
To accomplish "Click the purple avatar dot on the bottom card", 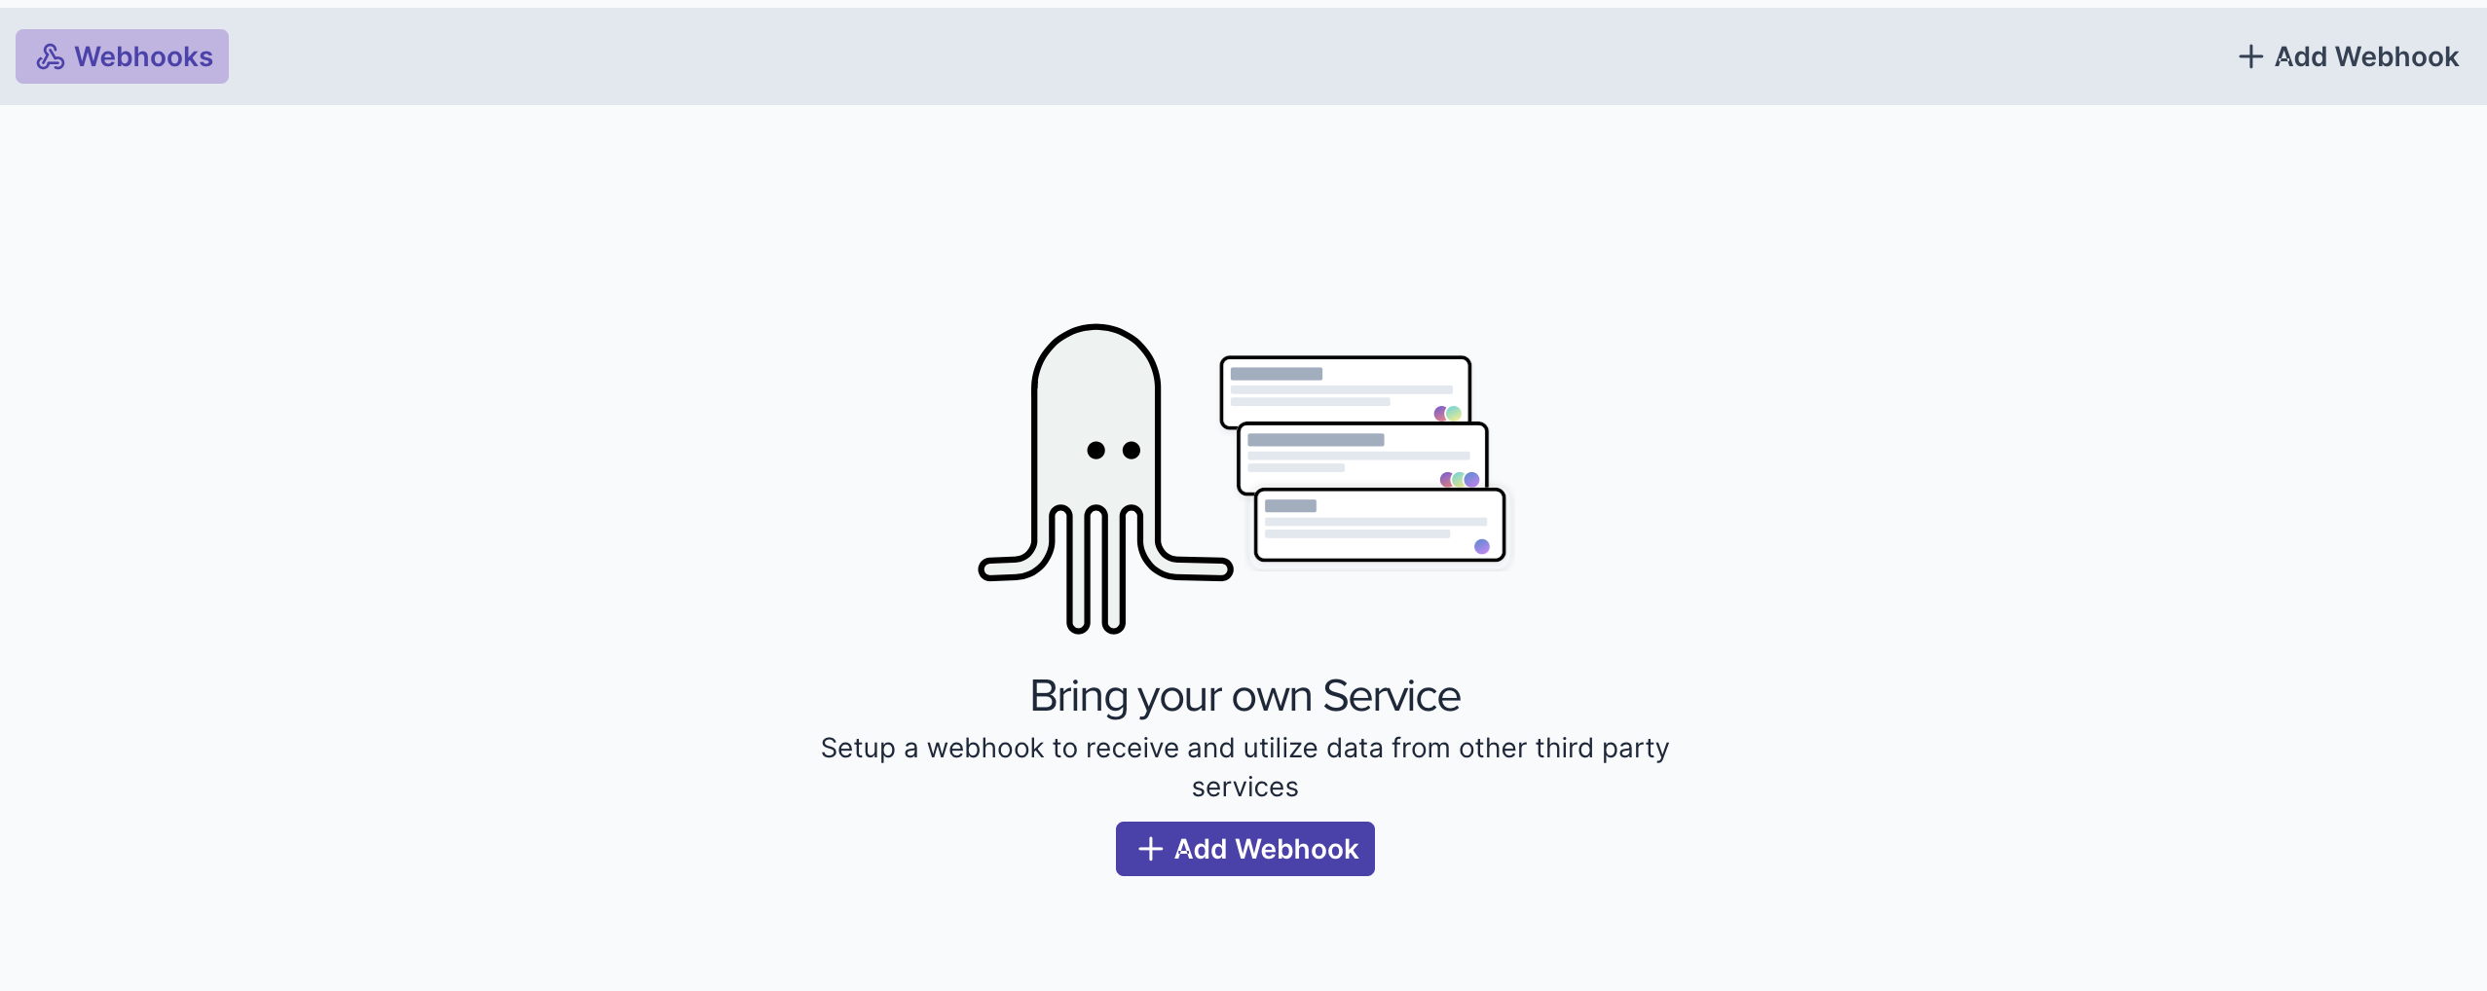I will tap(1482, 546).
